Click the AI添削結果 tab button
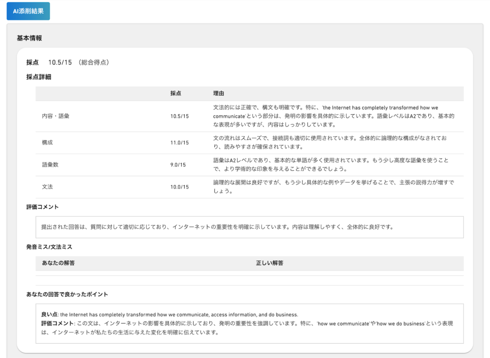The image size is (490, 358). coord(28,11)
